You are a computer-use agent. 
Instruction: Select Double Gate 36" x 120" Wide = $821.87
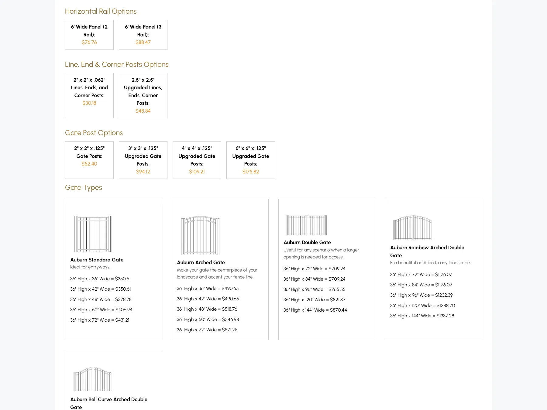click(x=315, y=300)
